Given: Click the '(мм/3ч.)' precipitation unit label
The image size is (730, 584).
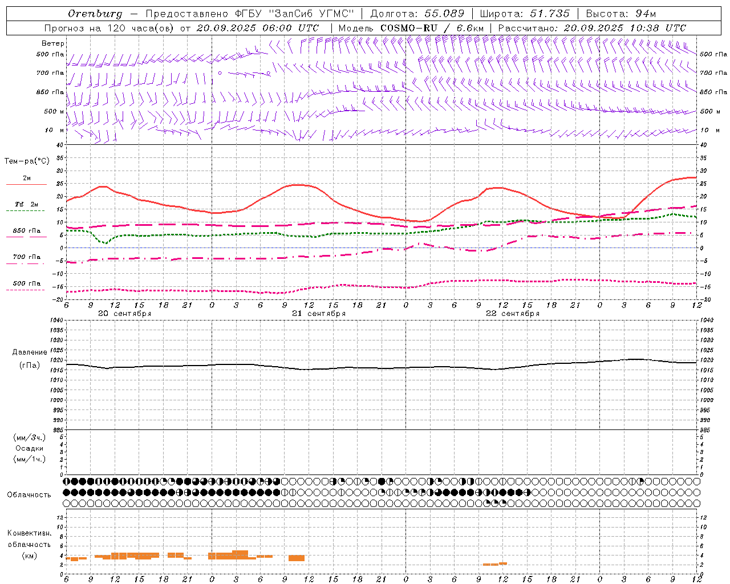Looking at the screenshot, I should [x=29, y=437].
